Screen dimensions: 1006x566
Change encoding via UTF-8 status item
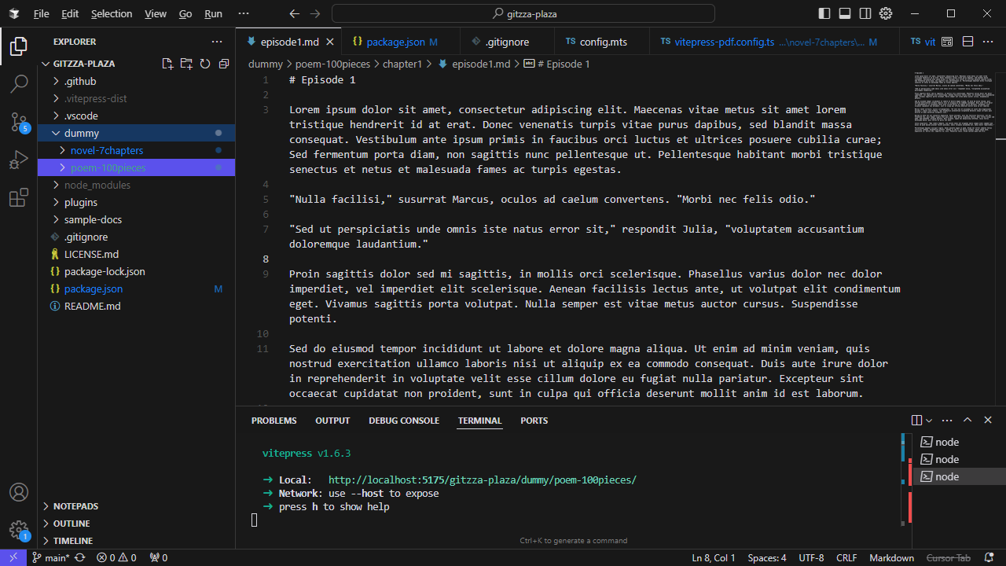tap(811, 558)
